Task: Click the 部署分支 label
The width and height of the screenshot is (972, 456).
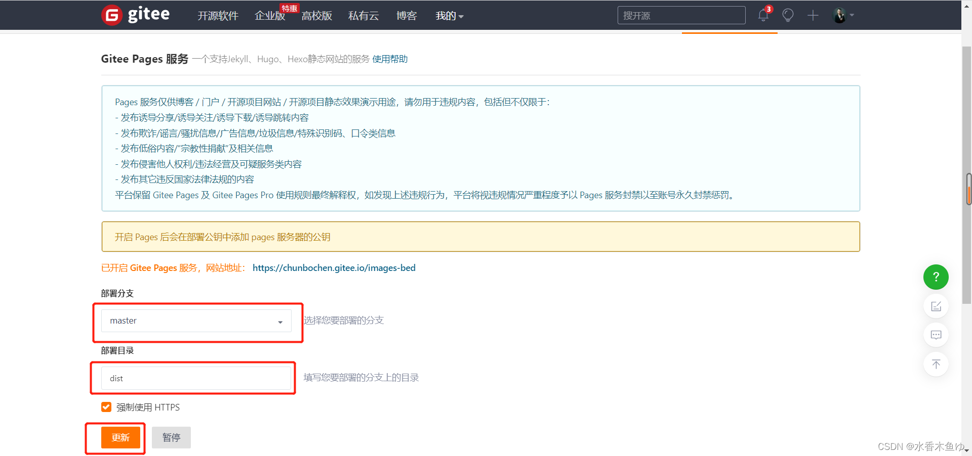Action: click(117, 293)
